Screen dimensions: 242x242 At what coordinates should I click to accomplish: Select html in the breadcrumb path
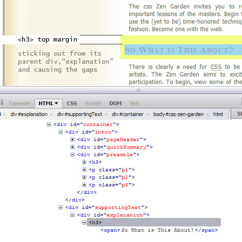218,114
